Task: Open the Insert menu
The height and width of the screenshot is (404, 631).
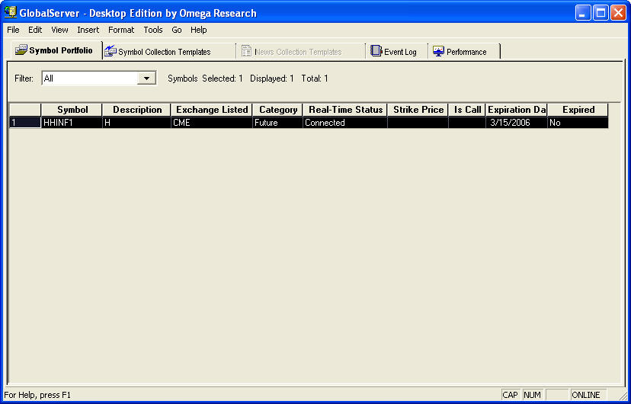Action: pyautogui.click(x=88, y=30)
